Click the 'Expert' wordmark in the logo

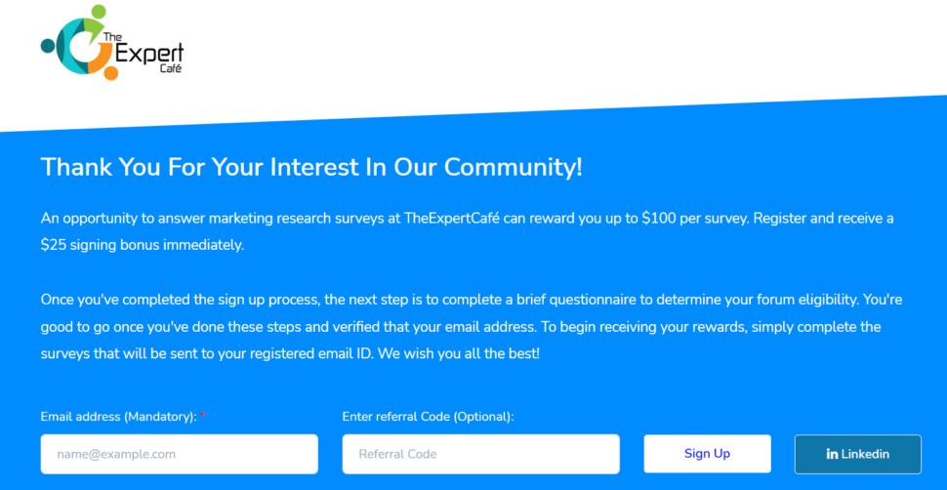pyautogui.click(x=148, y=54)
